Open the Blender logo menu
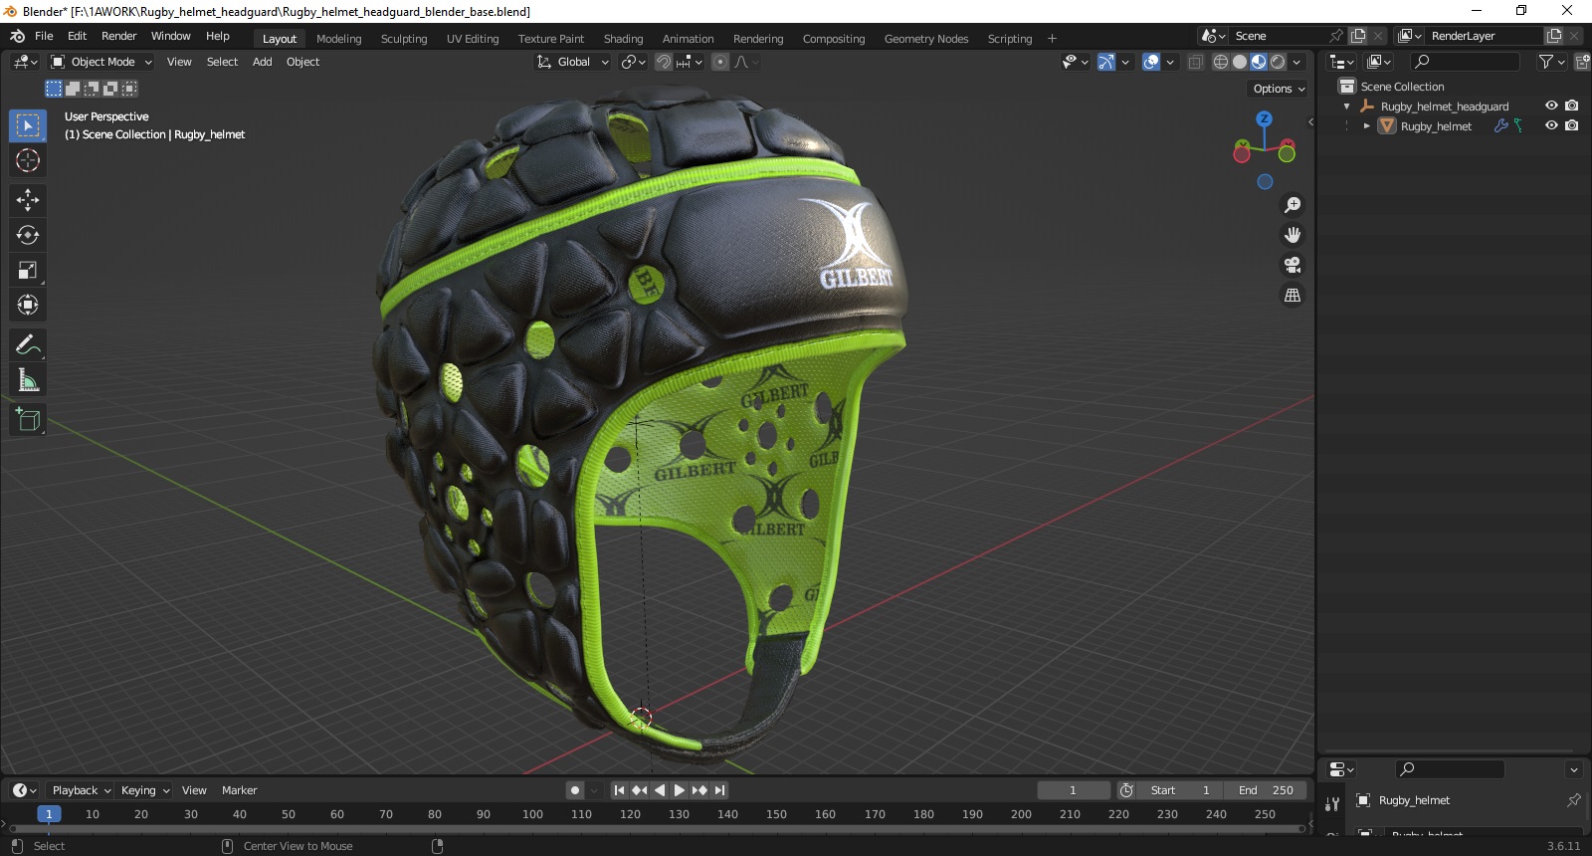The width and height of the screenshot is (1592, 856). 17,36
